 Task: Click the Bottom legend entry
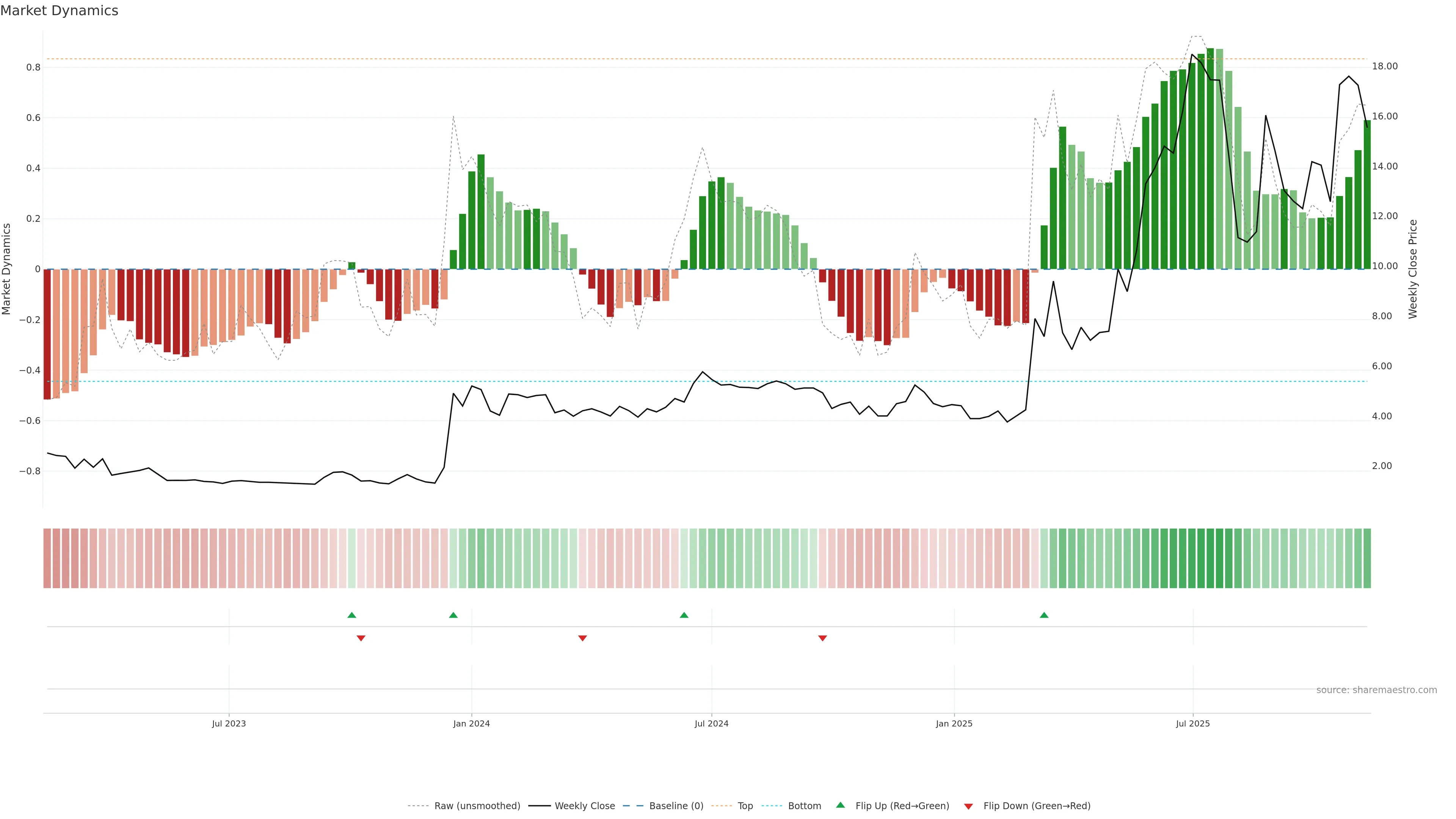[x=804, y=806]
